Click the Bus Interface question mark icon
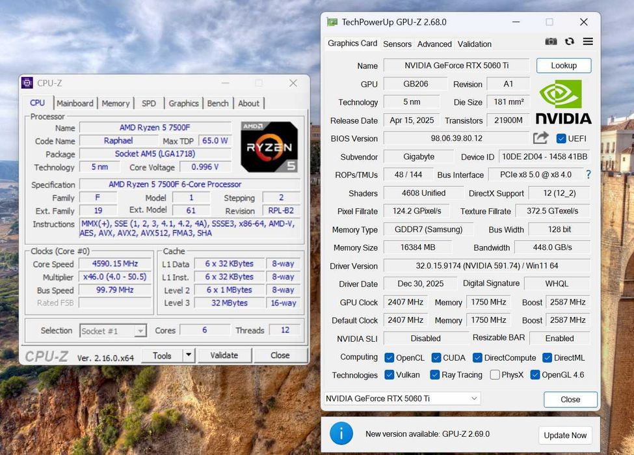Viewport: 634px width, 455px height. (588, 174)
